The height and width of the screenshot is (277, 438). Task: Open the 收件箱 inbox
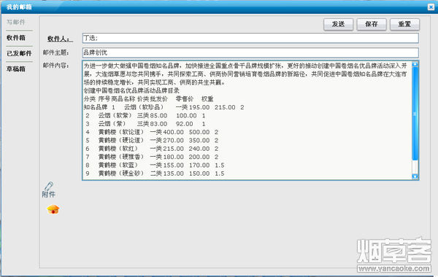click(x=16, y=38)
